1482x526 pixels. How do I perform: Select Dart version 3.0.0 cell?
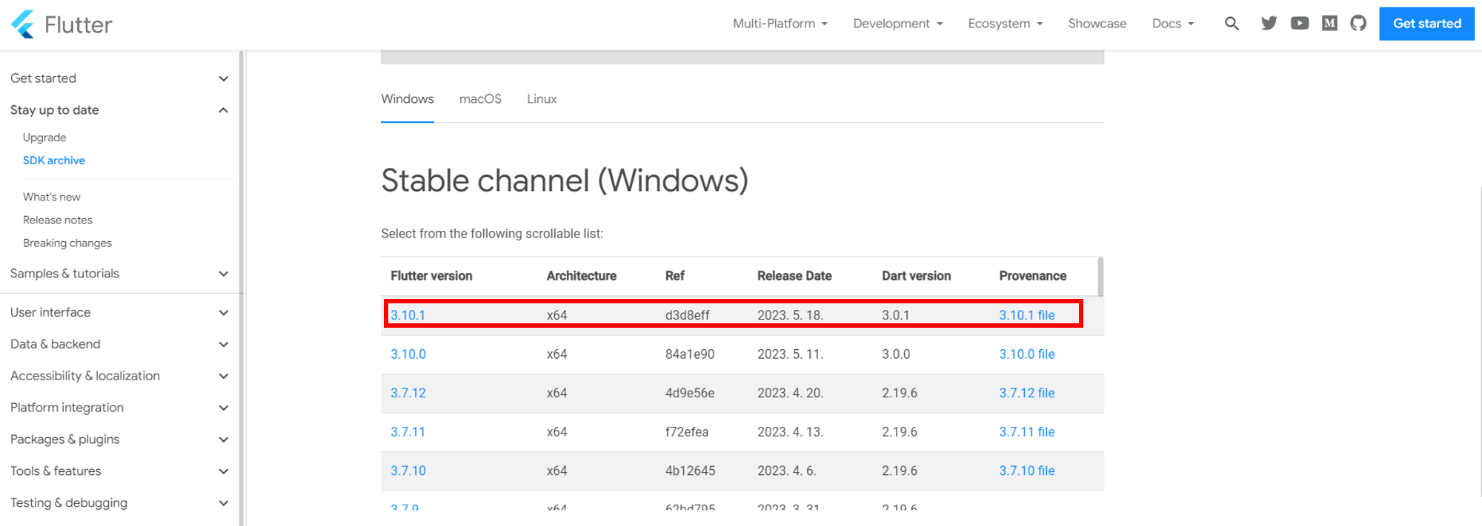tap(896, 354)
